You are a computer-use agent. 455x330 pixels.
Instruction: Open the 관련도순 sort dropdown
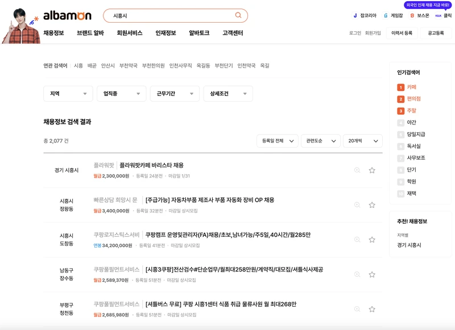[x=321, y=141]
